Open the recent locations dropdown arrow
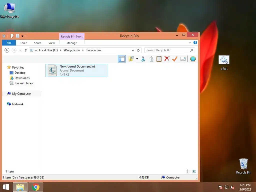256x192 pixels. tap(20, 50)
